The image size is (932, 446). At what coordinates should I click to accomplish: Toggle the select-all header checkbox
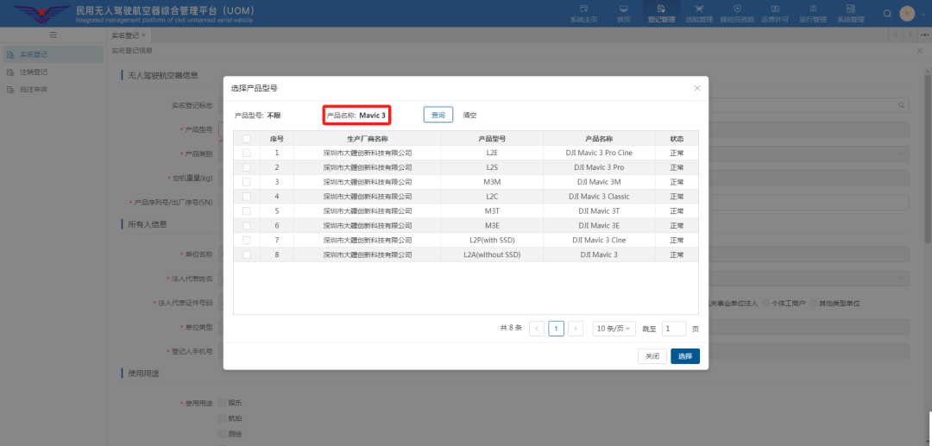[247, 138]
